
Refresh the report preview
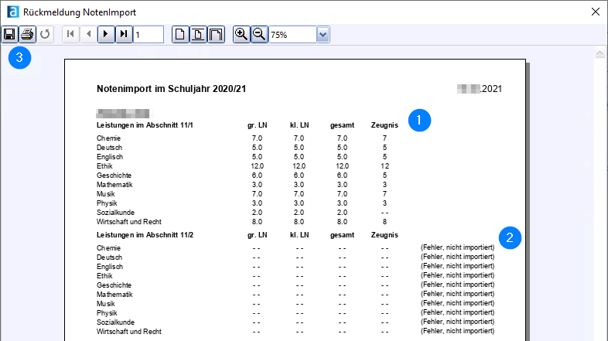tap(45, 35)
